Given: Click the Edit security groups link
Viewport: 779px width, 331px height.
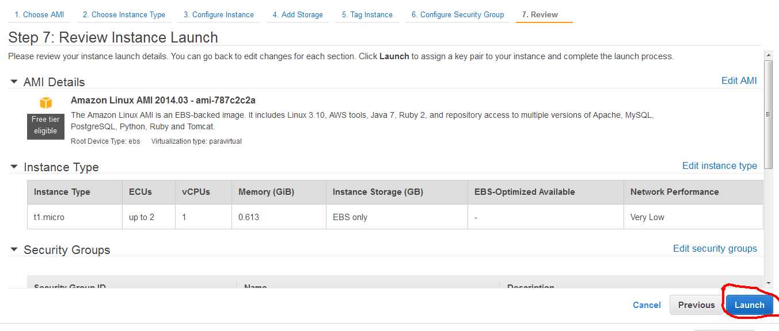Looking at the screenshot, I should [715, 249].
